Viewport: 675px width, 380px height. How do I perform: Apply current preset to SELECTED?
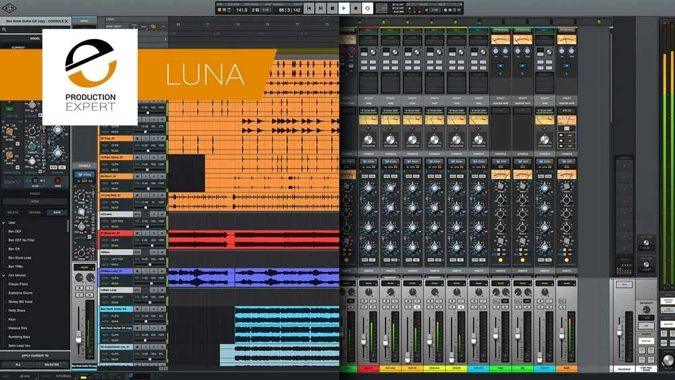52,364
